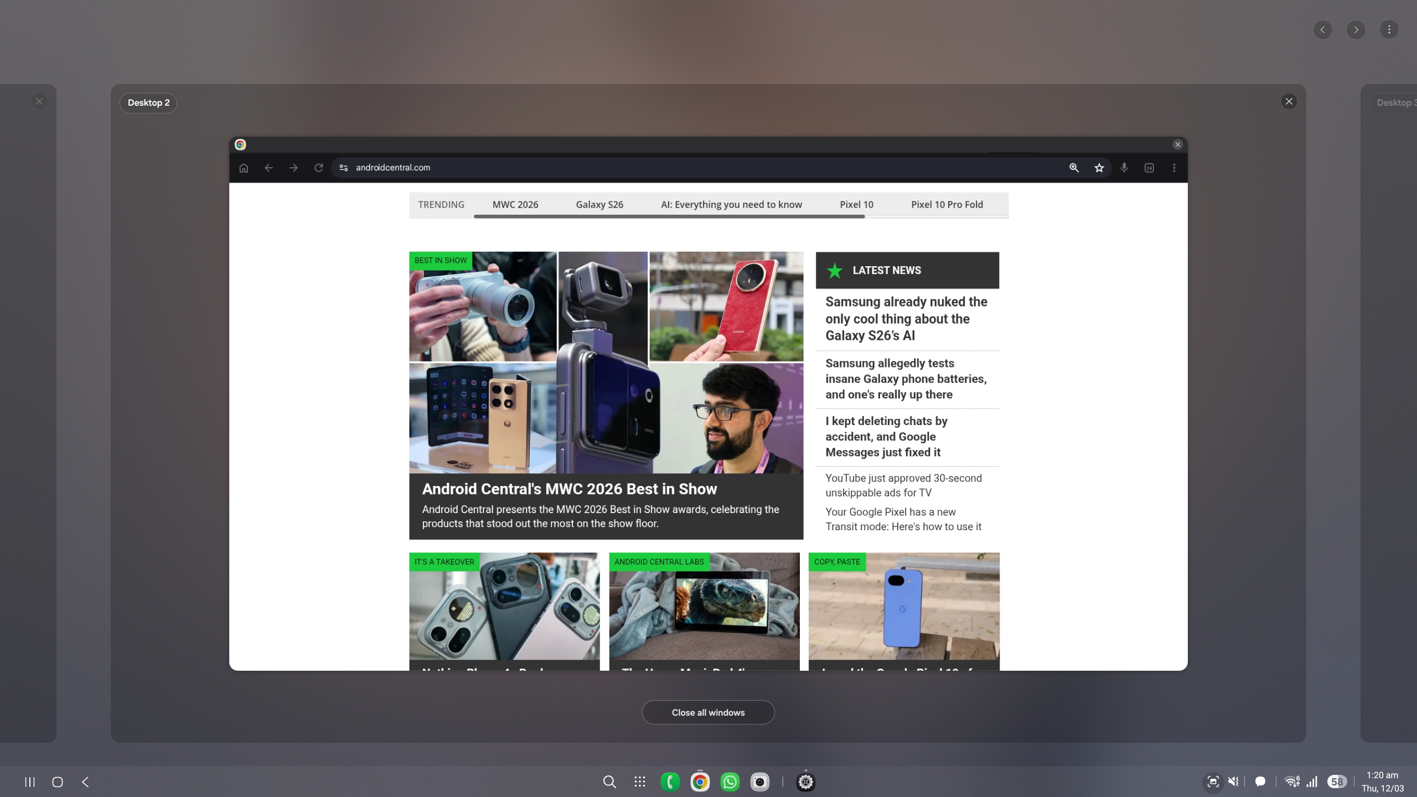Open the Samsung Galaxy S26 AI news article

[906, 319]
